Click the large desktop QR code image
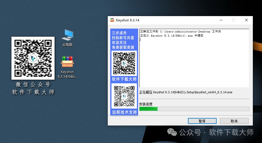Image resolution: width=262 pixels, height=143 pixels. pos(33,58)
